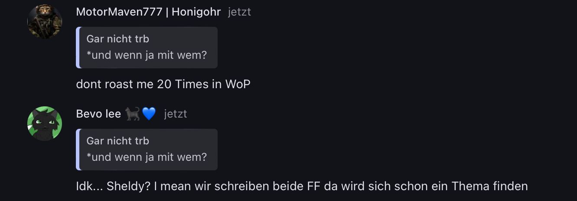Screen dimensions: 577x201
Task: Click 'Thema finden' at the message end
Action: tap(489, 186)
